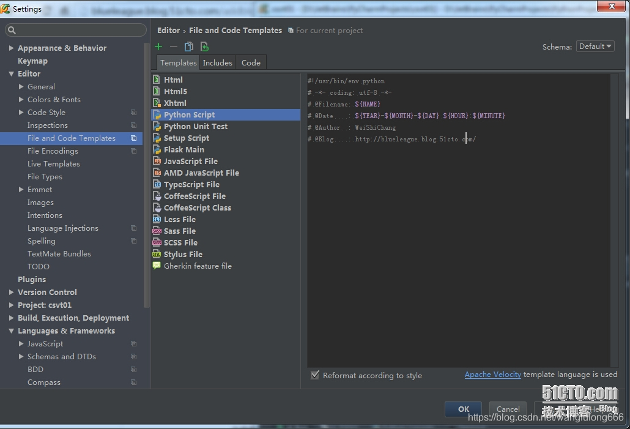Click project icon before For current project
The image size is (630, 429).
tap(291, 31)
